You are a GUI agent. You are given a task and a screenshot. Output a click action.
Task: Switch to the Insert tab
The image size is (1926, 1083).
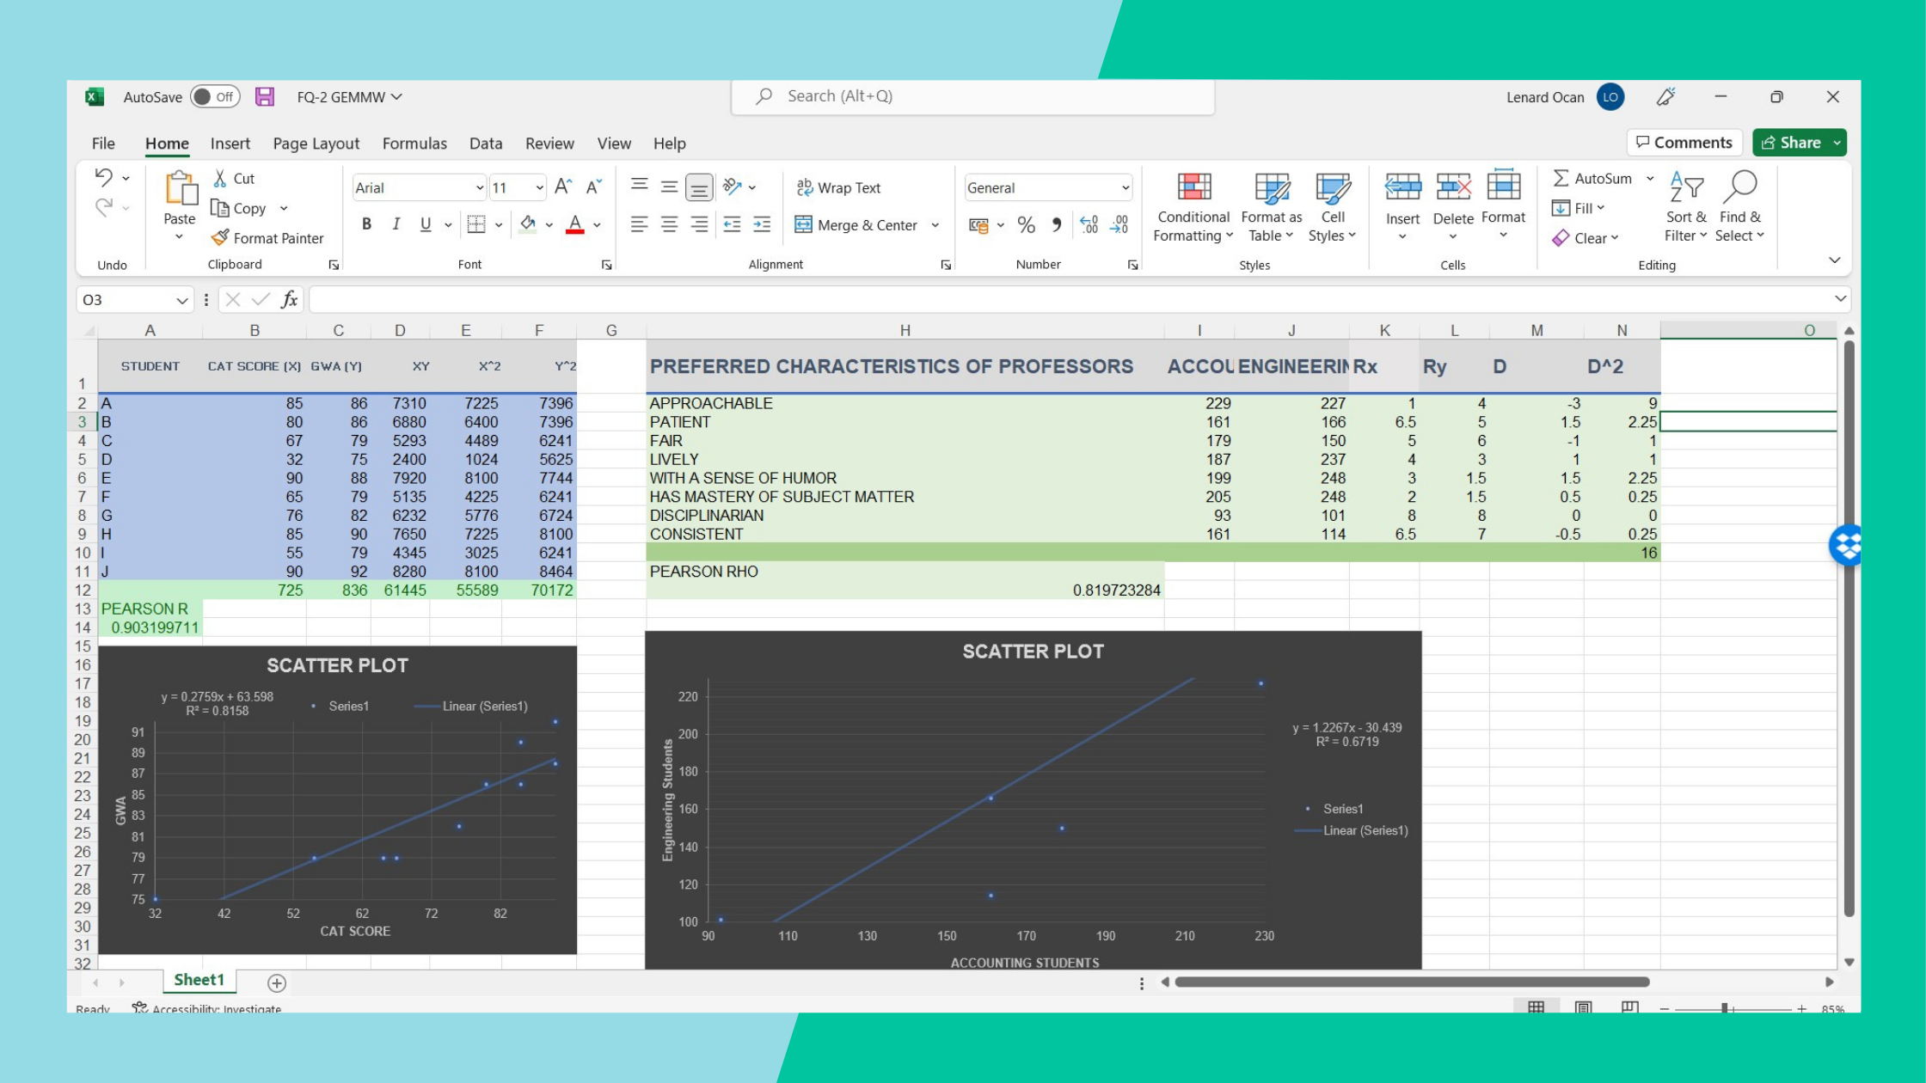(230, 144)
